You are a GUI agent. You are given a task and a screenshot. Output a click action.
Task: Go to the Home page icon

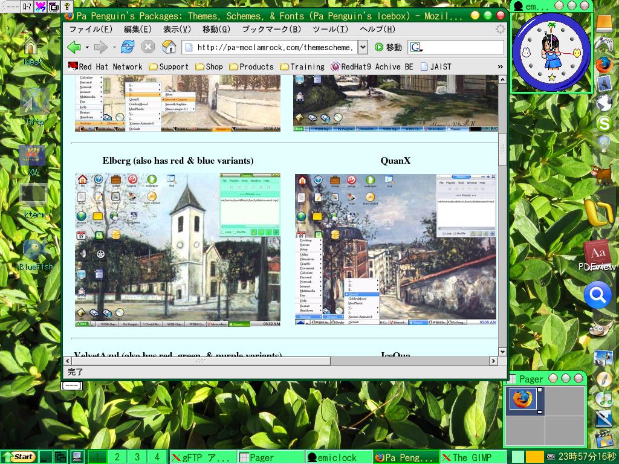tap(169, 47)
